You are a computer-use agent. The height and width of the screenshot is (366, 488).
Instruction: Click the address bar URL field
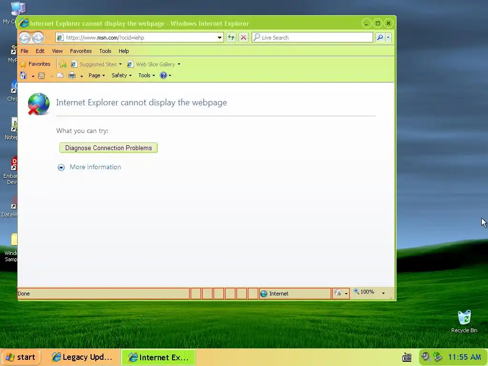(x=140, y=38)
